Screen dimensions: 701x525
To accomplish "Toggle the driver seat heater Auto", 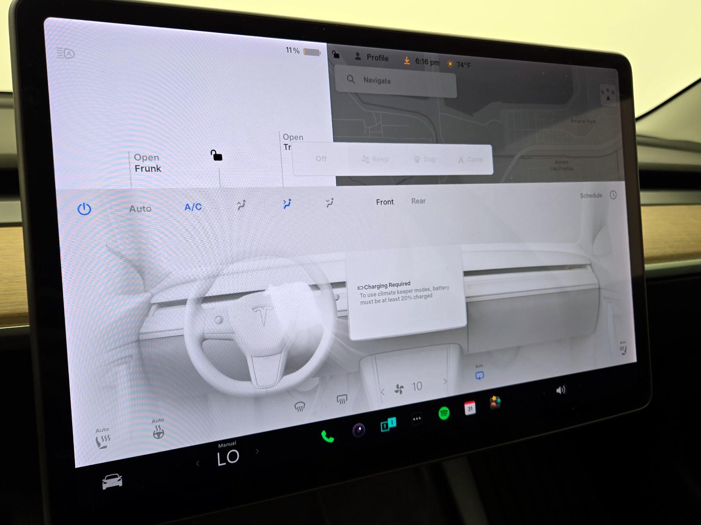I will point(103,438).
